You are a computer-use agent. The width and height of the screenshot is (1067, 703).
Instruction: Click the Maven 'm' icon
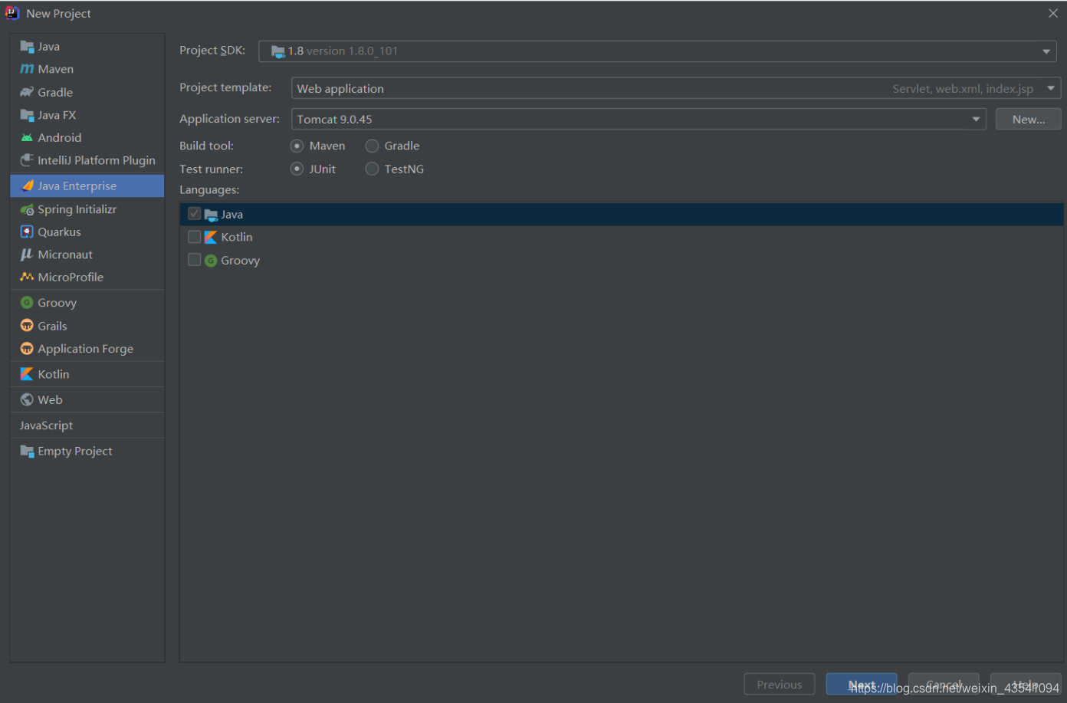pos(27,69)
